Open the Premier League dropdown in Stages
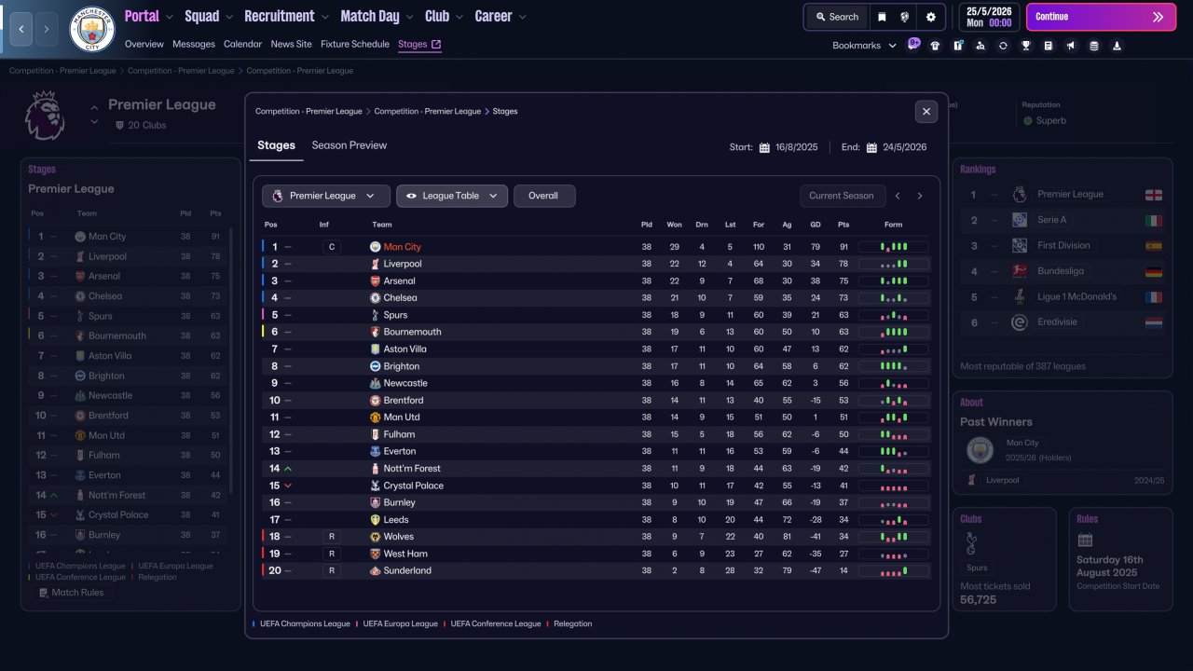The image size is (1193, 671). click(x=325, y=196)
